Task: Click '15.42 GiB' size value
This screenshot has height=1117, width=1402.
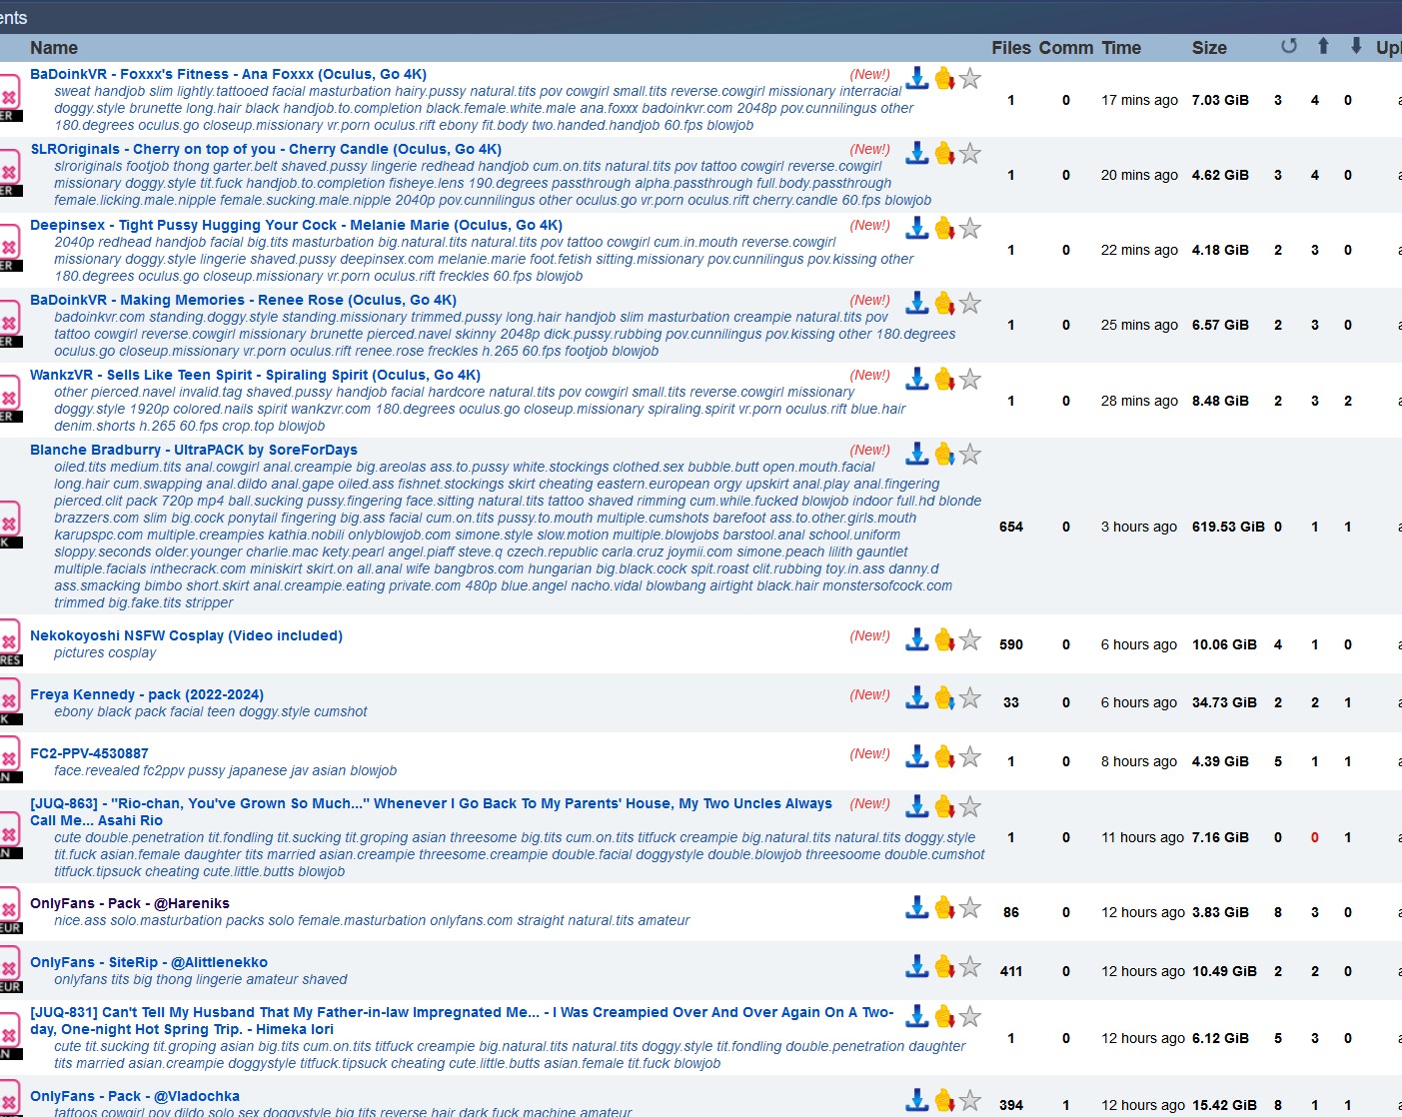Action: tap(1224, 1105)
